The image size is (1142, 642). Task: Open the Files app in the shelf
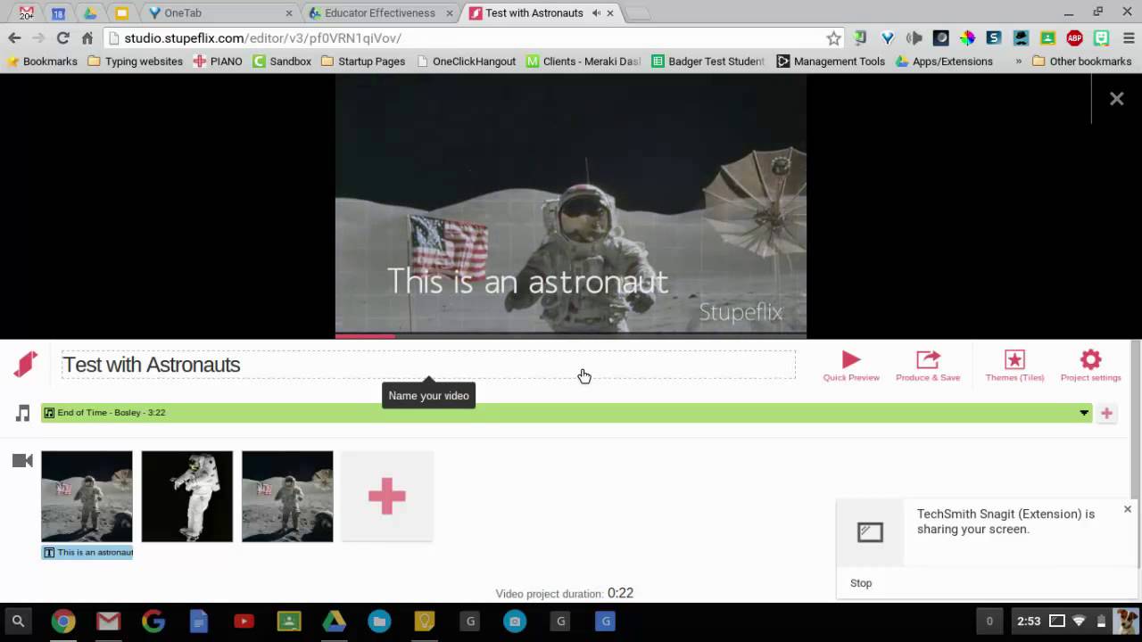click(379, 621)
